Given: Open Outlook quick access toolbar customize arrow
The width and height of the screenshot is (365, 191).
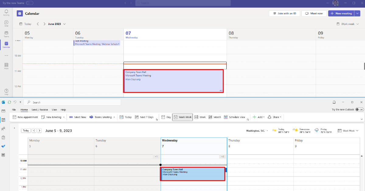Looking at the screenshot, I should coord(20,102).
